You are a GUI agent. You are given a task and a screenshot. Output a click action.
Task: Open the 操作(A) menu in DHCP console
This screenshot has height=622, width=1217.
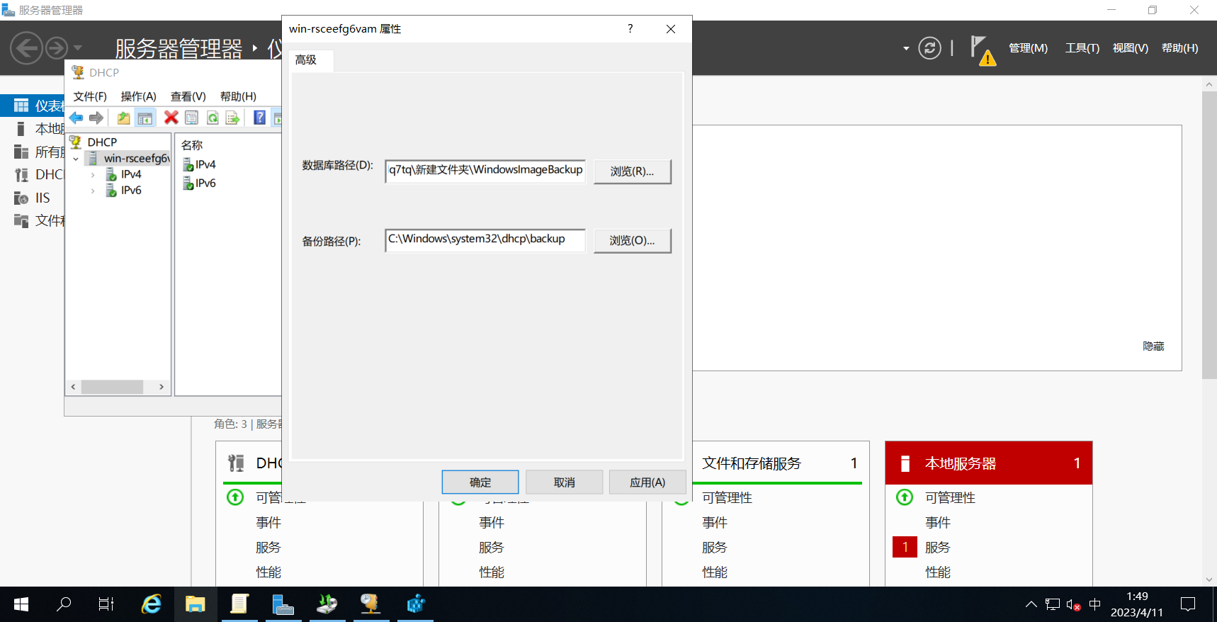click(x=138, y=96)
